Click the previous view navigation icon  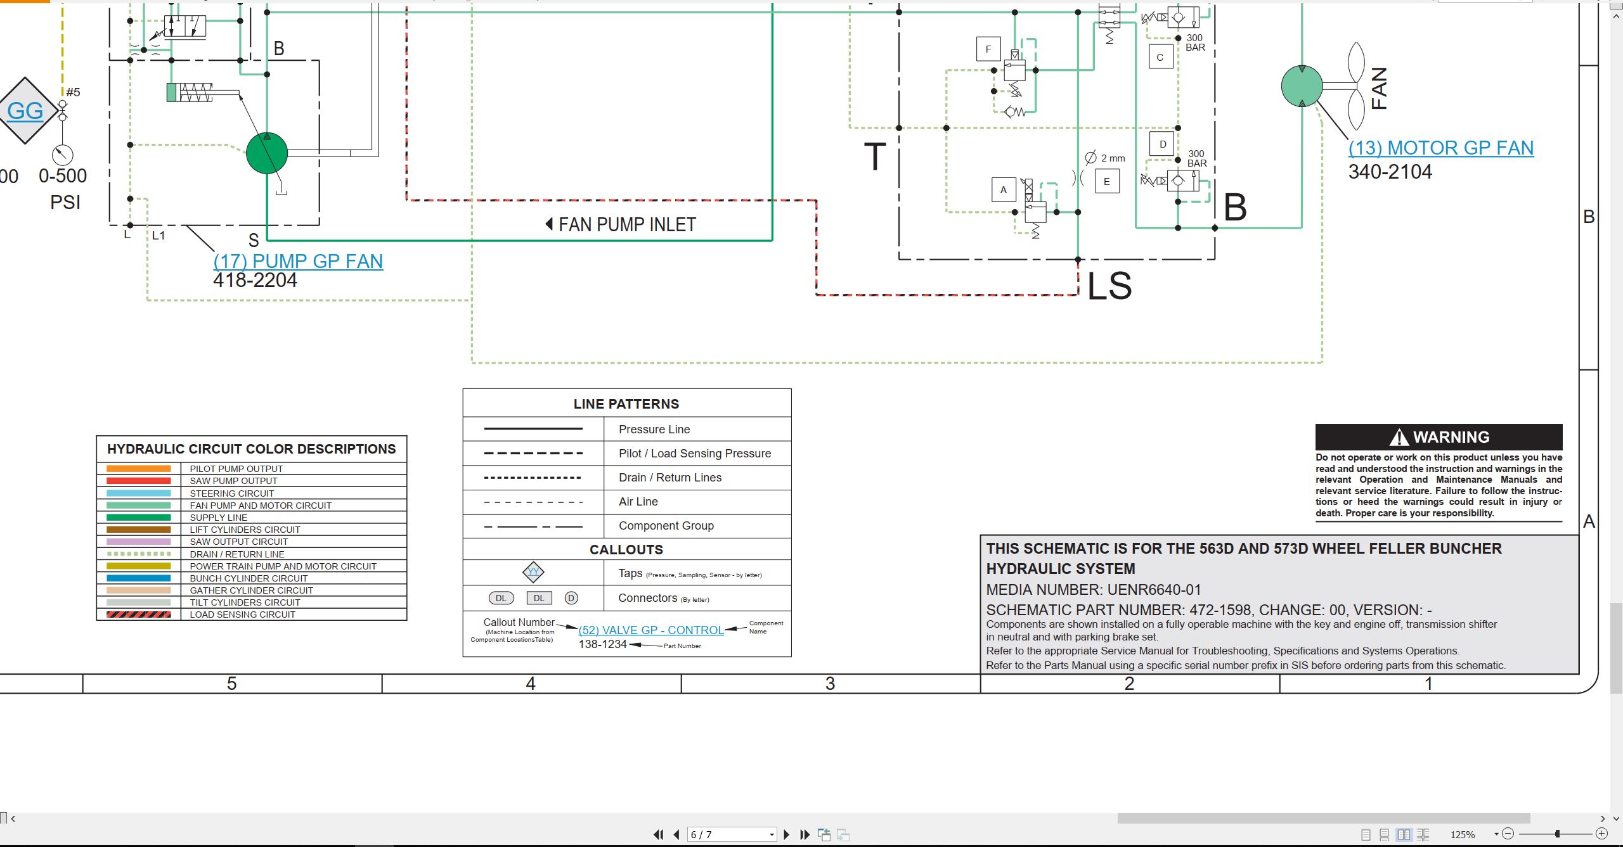824,834
